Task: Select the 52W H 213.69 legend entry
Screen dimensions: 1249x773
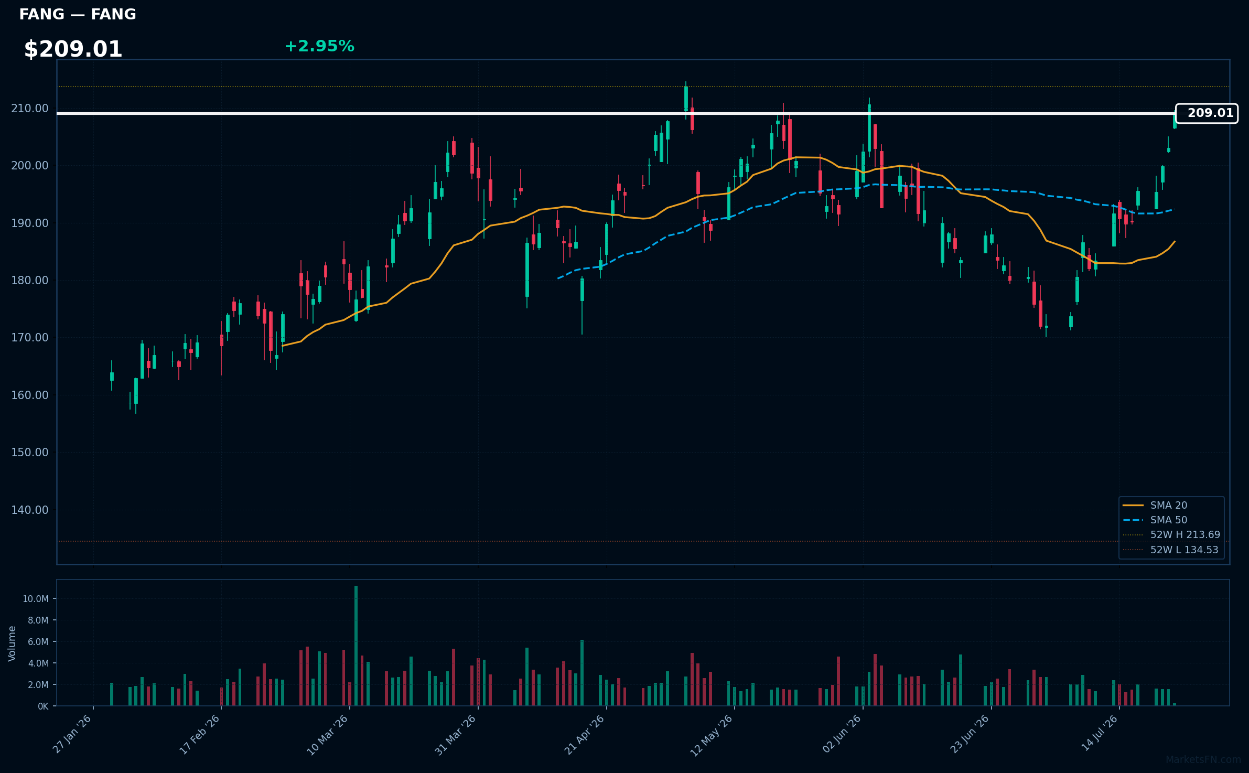Action: point(1171,534)
